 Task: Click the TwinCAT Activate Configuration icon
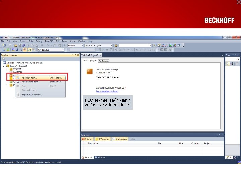click(4, 50)
